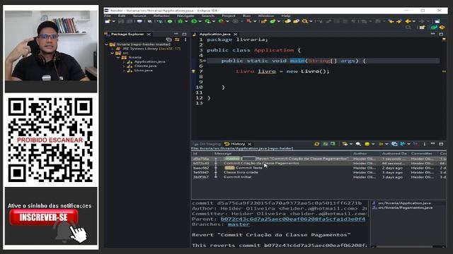453x254 pixels.
Task: Click the History view search icon
Action: click(358, 144)
